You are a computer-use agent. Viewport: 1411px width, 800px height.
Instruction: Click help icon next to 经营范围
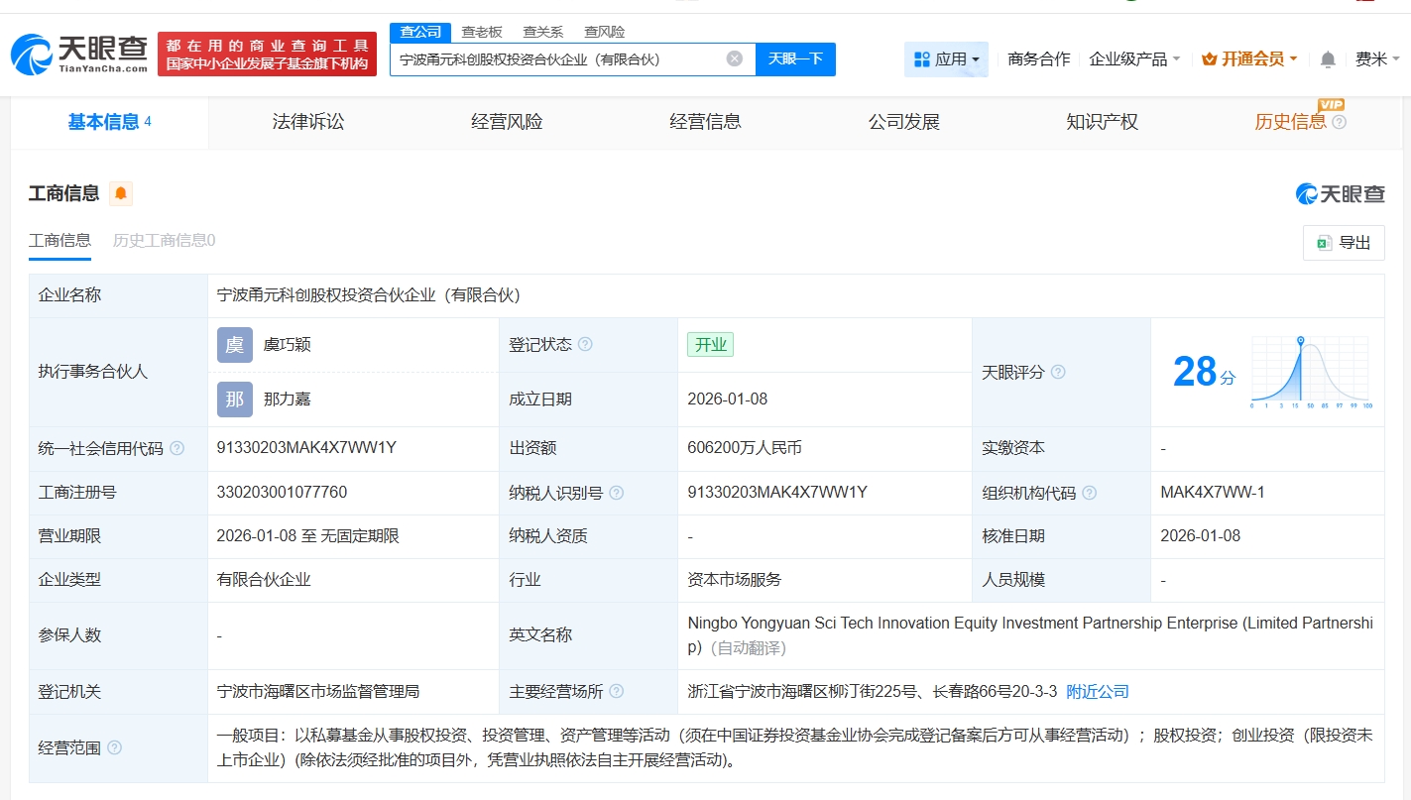[114, 748]
